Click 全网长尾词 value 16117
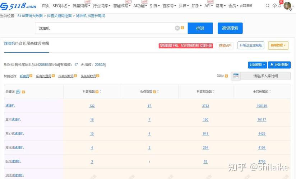The width and height of the screenshot is (296, 179). point(262,120)
